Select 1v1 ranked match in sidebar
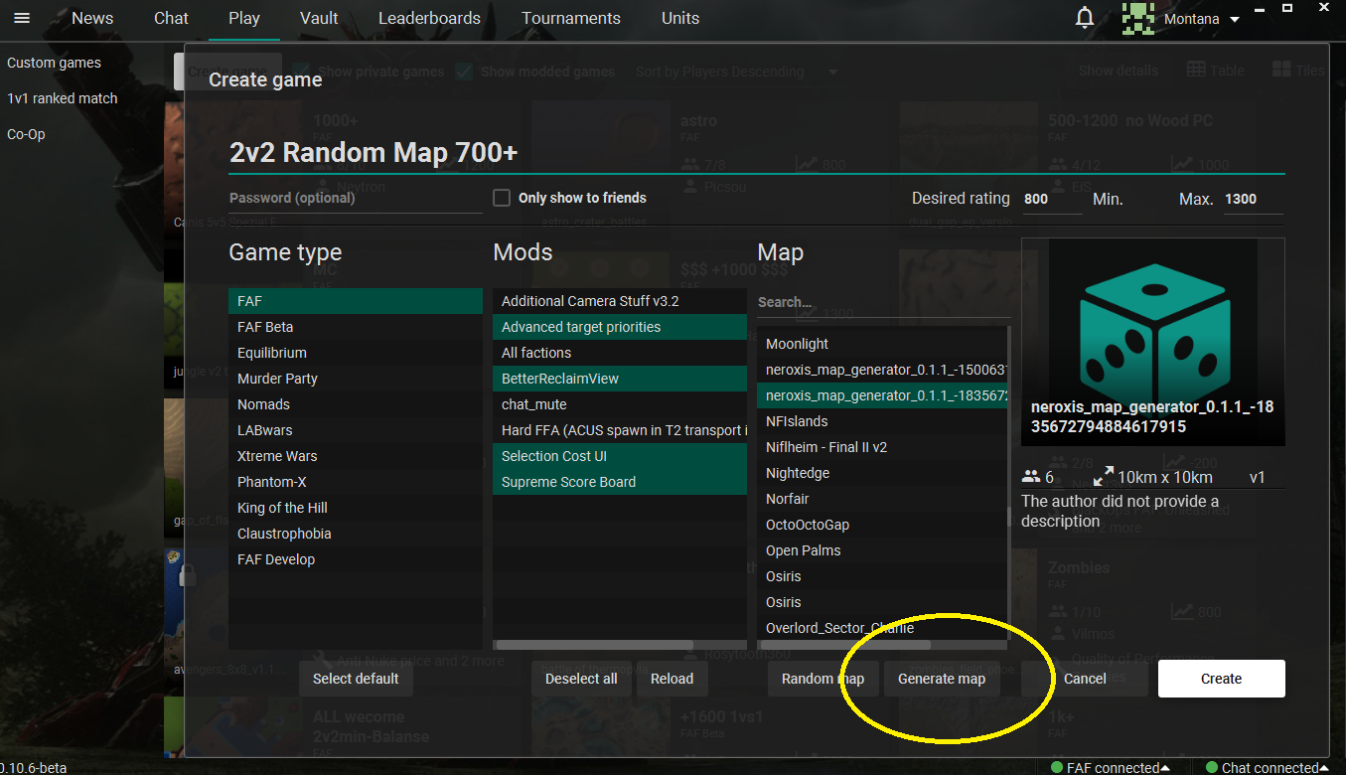Screen dimensions: 1346x775 pos(62,98)
